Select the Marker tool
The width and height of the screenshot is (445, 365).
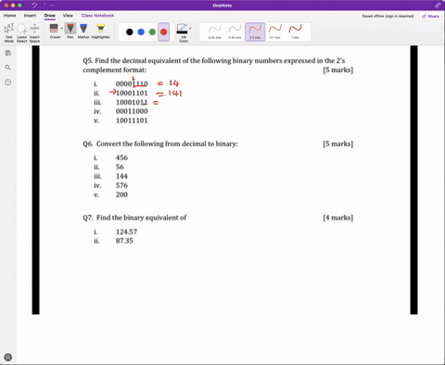pyautogui.click(x=83, y=31)
